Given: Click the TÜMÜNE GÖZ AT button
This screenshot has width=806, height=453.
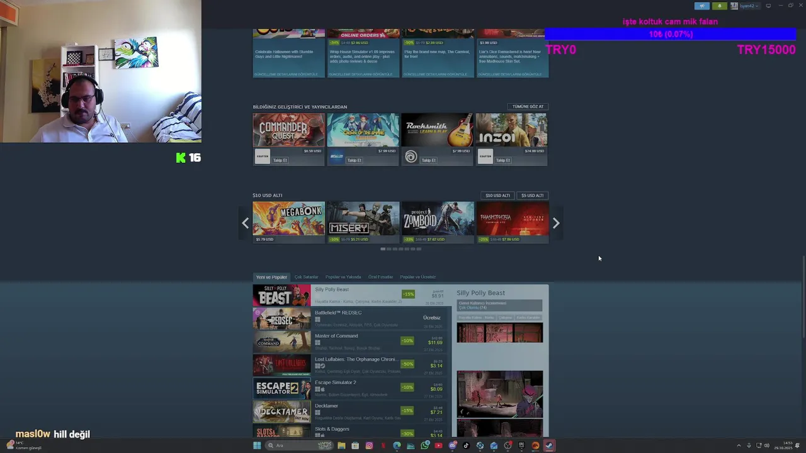Looking at the screenshot, I should tap(528, 106).
